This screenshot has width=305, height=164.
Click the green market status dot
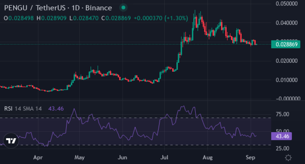point(123,8)
